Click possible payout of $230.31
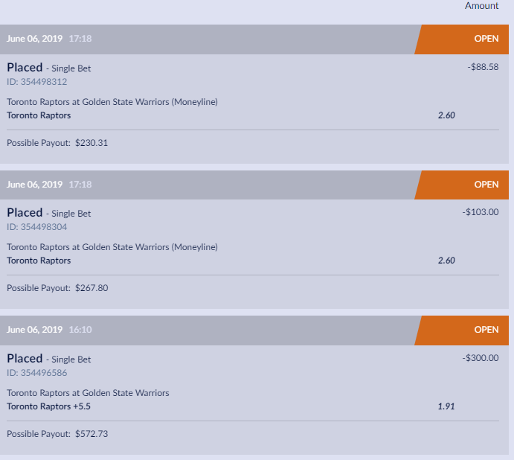Viewport: 514px width, 460px height. [91, 143]
